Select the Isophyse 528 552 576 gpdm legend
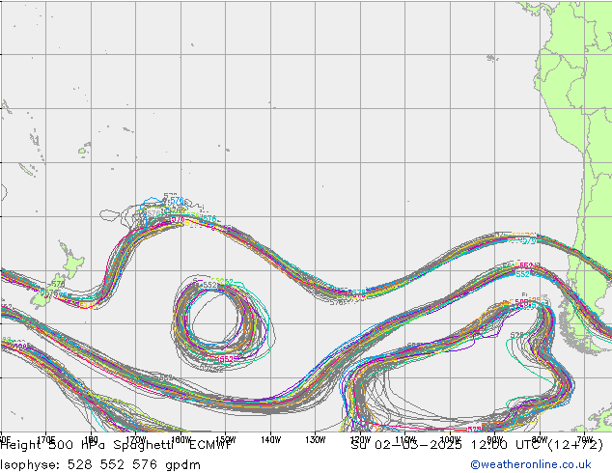612x473 pixels. point(100,464)
